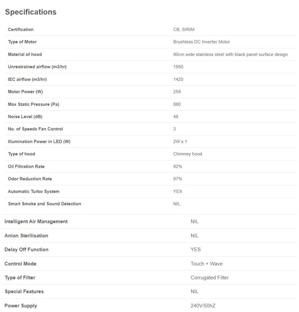Image resolution: width=299 pixels, height=312 pixels.
Task: Click the Oil Filtration Rate 92% value
Action: [178, 167]
